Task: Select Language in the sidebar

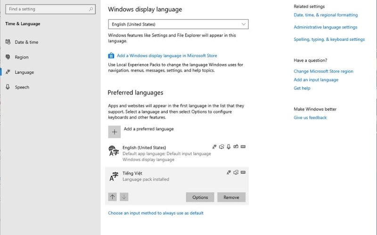Action: coord(25,72)
